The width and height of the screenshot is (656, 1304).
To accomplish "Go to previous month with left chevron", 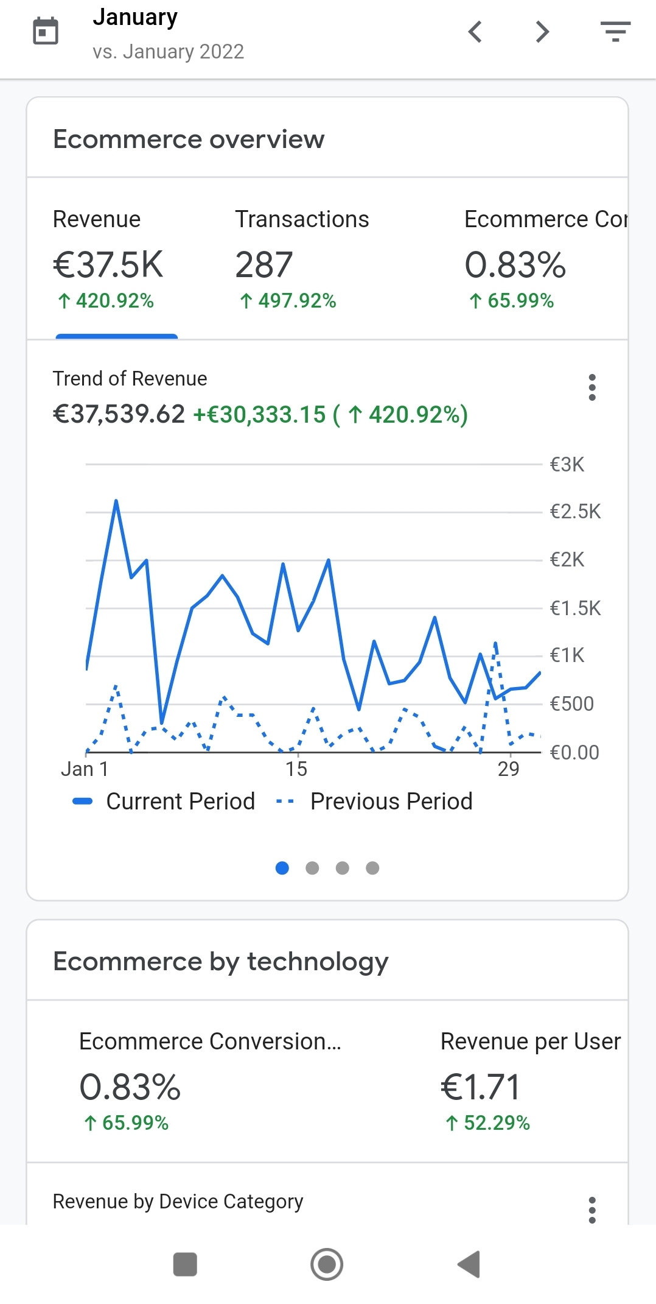I will point(475,32).
